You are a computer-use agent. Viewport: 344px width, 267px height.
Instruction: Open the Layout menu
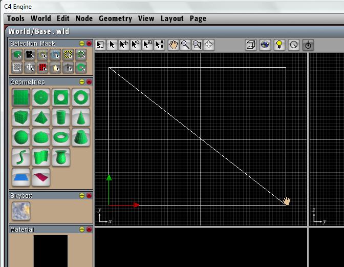171,18
